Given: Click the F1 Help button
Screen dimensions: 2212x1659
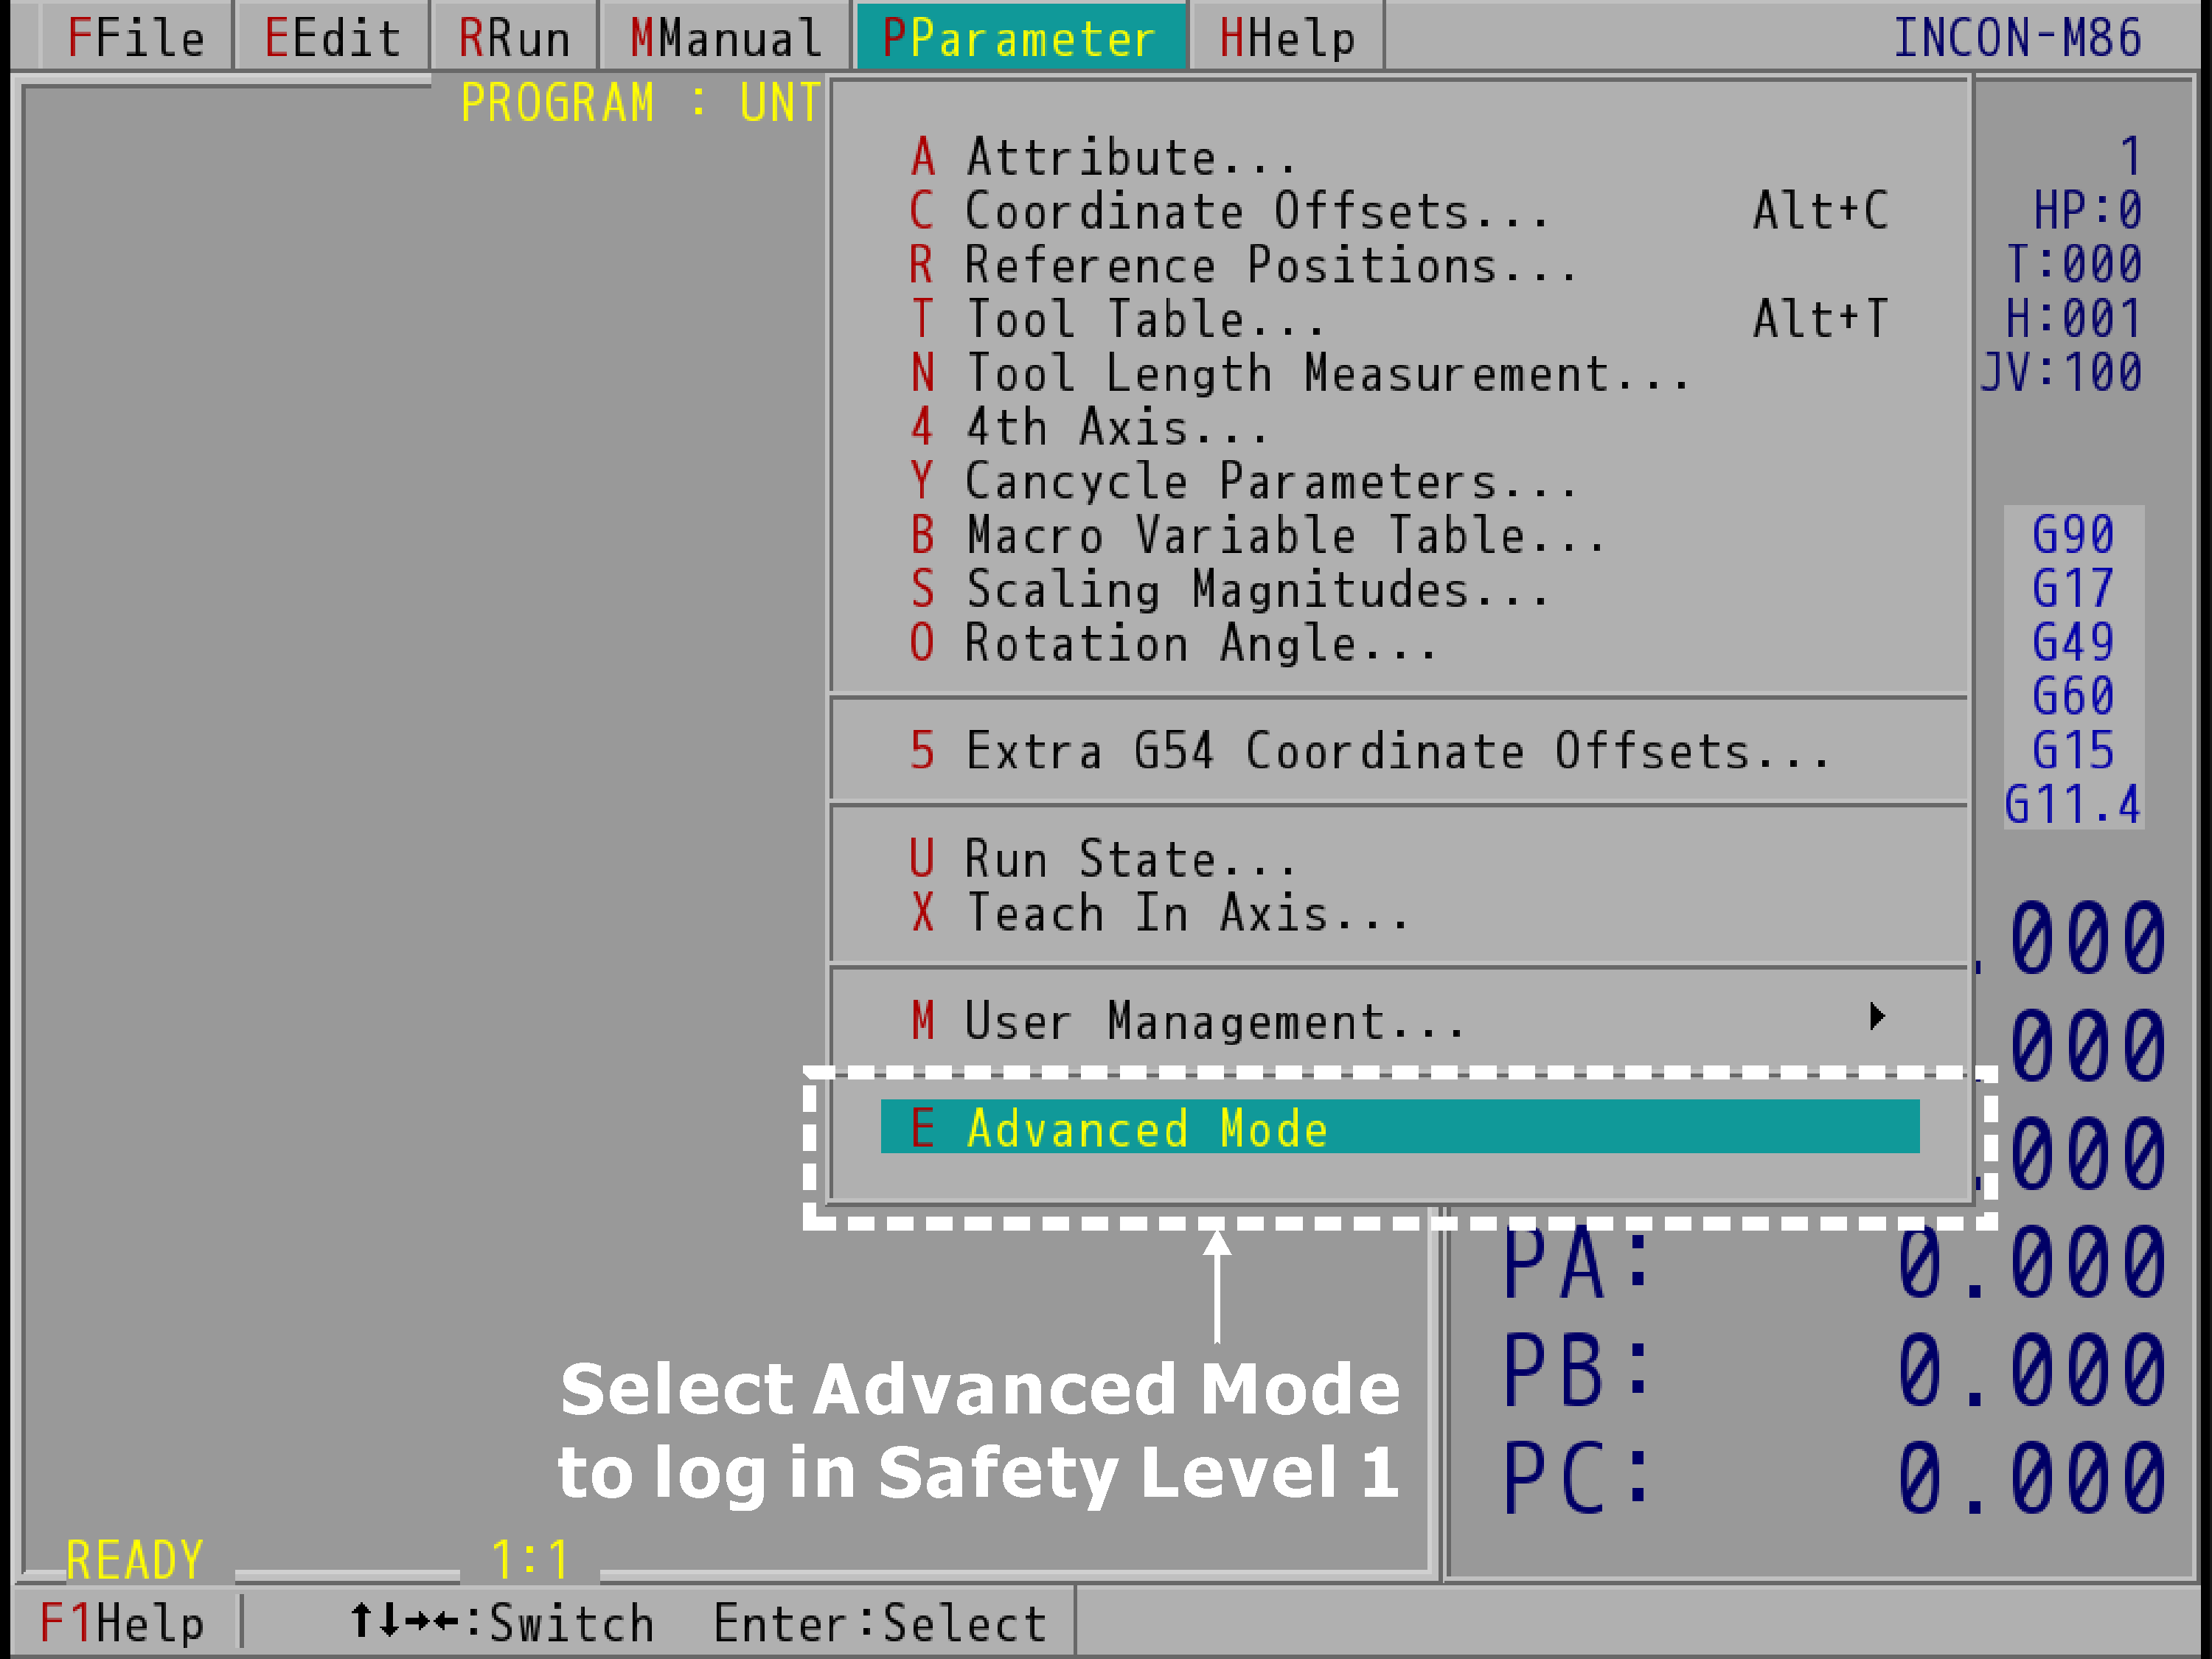Looking at the screenshot, I should pos(122,1622).
